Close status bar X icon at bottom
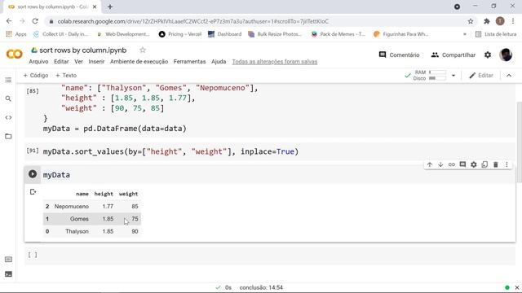Image resolution: width=522 pixels, height=293 pixels. (x=516, y=287)
